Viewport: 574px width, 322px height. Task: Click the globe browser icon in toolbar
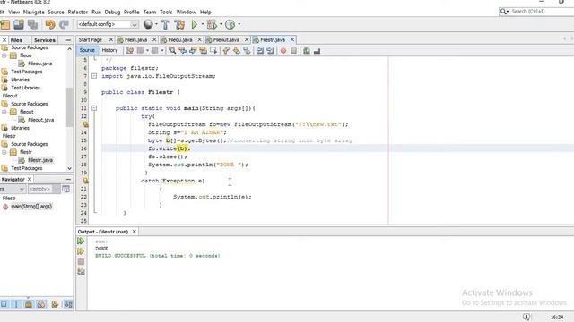[x=148, y=24]
